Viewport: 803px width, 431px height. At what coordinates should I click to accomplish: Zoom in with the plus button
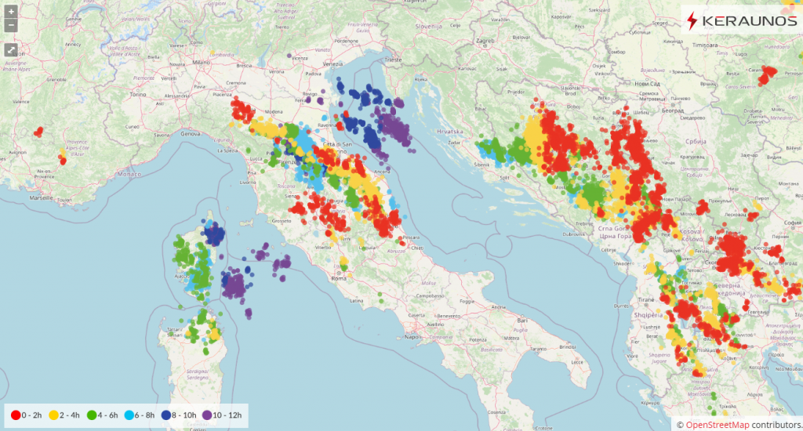pyautogui.click(x=11, y=12)
